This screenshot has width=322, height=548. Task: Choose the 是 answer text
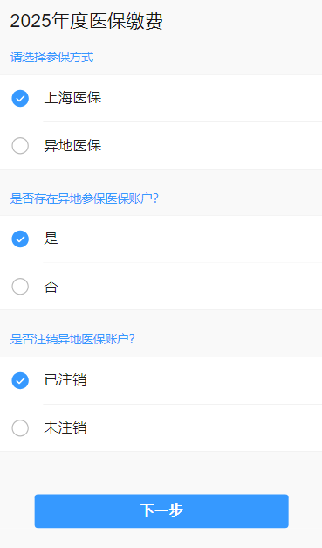51,239
